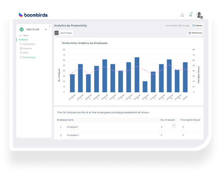This screenshot has height=174, width=221.
Task: Open the notifications bell
Action: pos(191,15)
